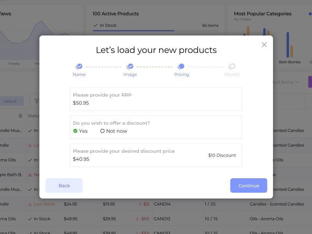Viewport: 312px width, 234px height.
Task: Click the In Stock checkmark above the progress bar
Action: 95,25
